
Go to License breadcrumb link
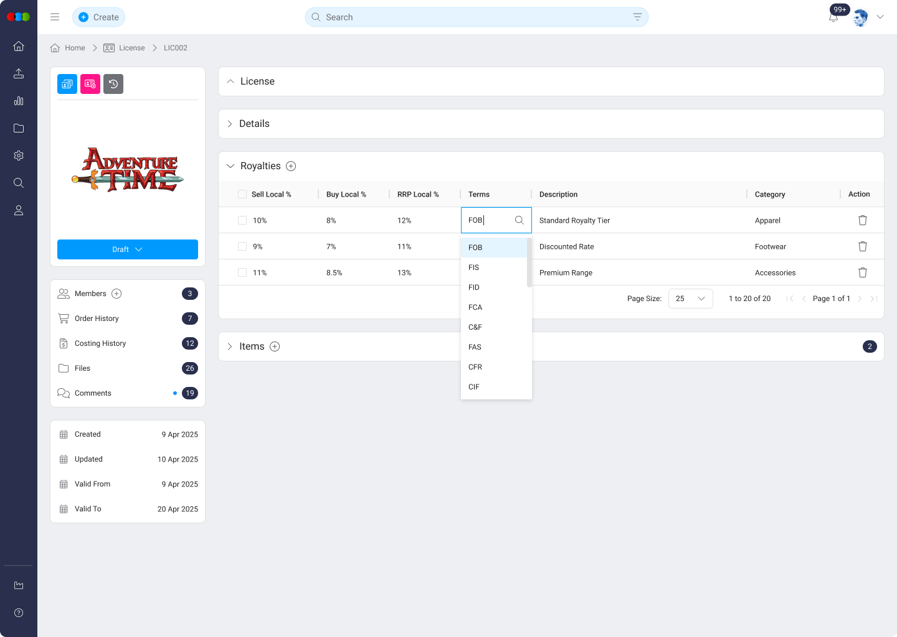pyautogui.click(x=131, y=48)
